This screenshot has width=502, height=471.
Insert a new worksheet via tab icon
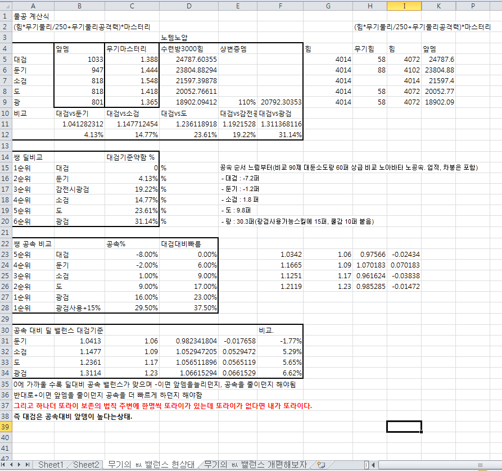[321, 465]
